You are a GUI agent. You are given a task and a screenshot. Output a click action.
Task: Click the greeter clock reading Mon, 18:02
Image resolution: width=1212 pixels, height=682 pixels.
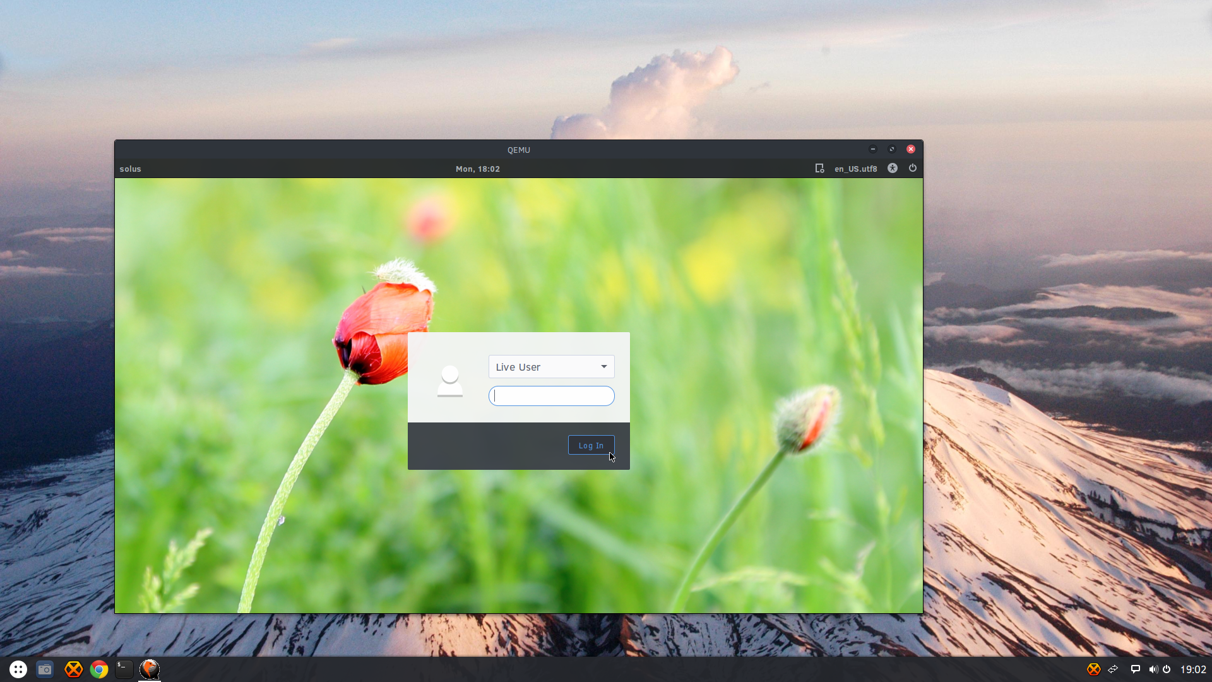tap(478, 169)
